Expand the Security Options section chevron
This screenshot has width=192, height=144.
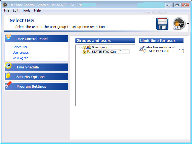point(64,77)
